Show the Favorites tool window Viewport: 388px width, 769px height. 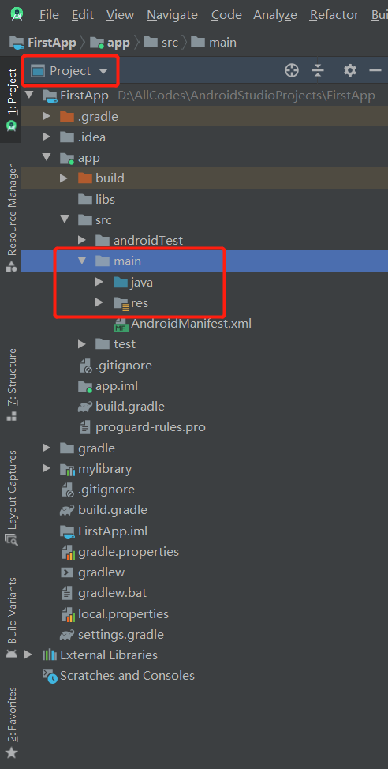click(x=11, y=722)
